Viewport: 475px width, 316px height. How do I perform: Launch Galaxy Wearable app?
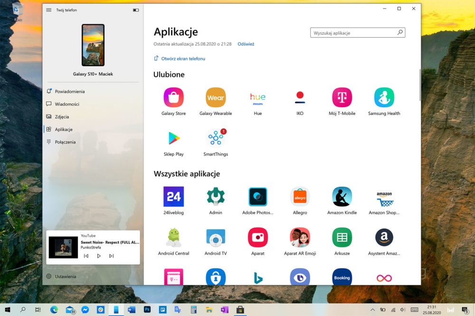click(216, 97)
